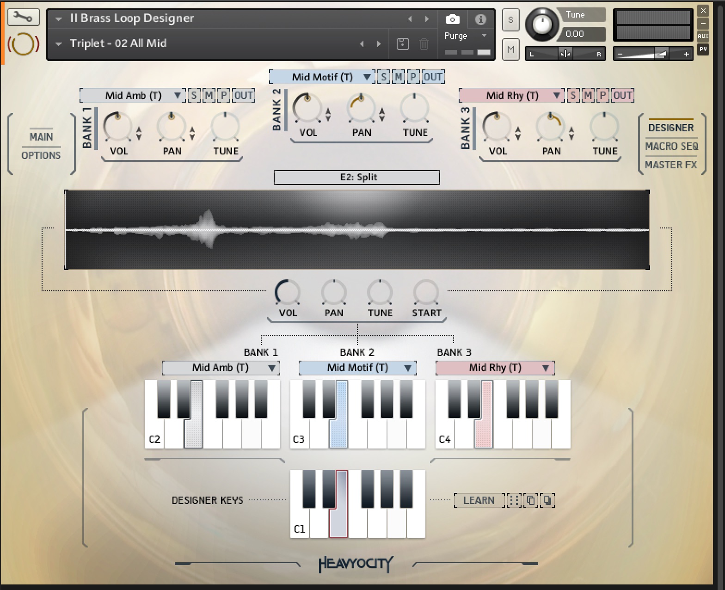Open the Mid Amb (T) dropdown in Bank 1 header
The height and width of the screenshot is (590, 725).
(177, 96)
